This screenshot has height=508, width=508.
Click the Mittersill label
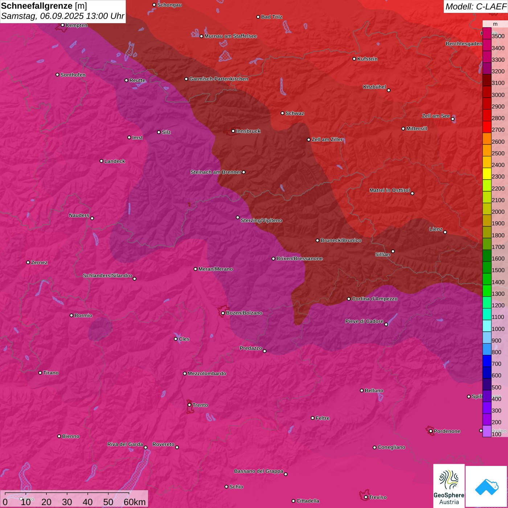(x=417, y=128)
